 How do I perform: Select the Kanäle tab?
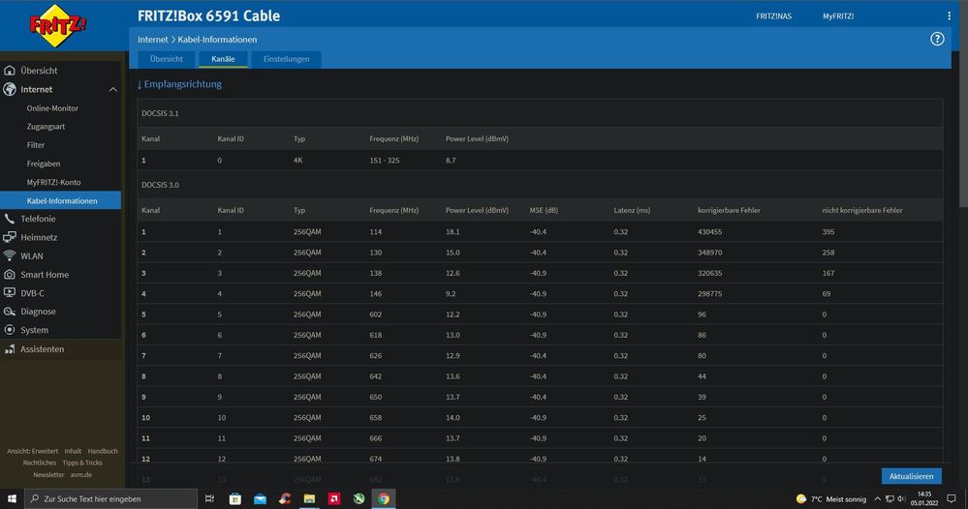[x=223, y=59]
